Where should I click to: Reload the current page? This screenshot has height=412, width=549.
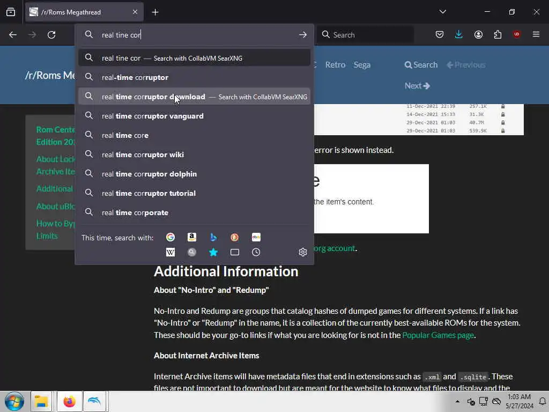(x=51, y=35)
